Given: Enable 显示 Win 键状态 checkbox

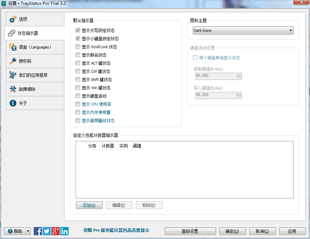Looking at the screenshot, I should [x=78, y=88].
